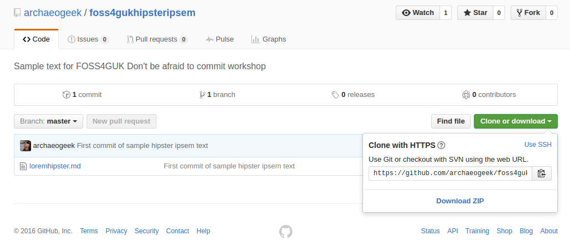
Task: Switch to the Issues tab
Action: (88, 39)
